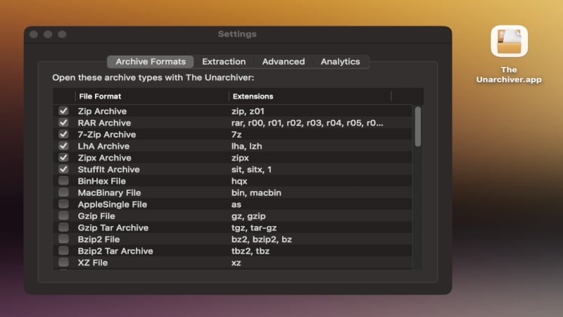Click the 'zip, z01' extensions cell
Viewport: 563px width, 317px height.
coord(248,111)
